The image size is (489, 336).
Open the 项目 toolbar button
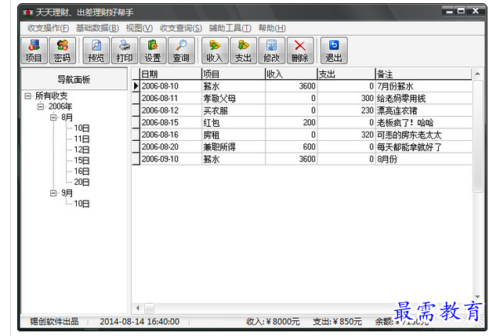click(x=34, y=50)
